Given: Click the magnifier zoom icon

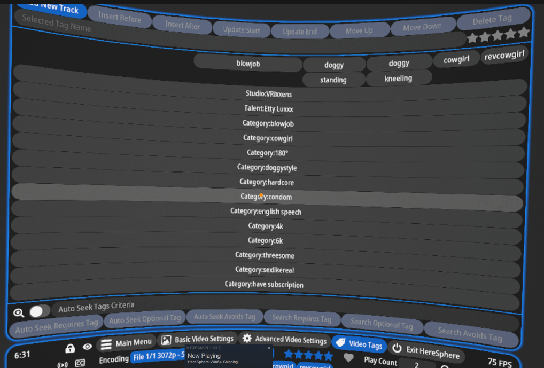Looking at the screenshot, I should [x=19, y=313].
